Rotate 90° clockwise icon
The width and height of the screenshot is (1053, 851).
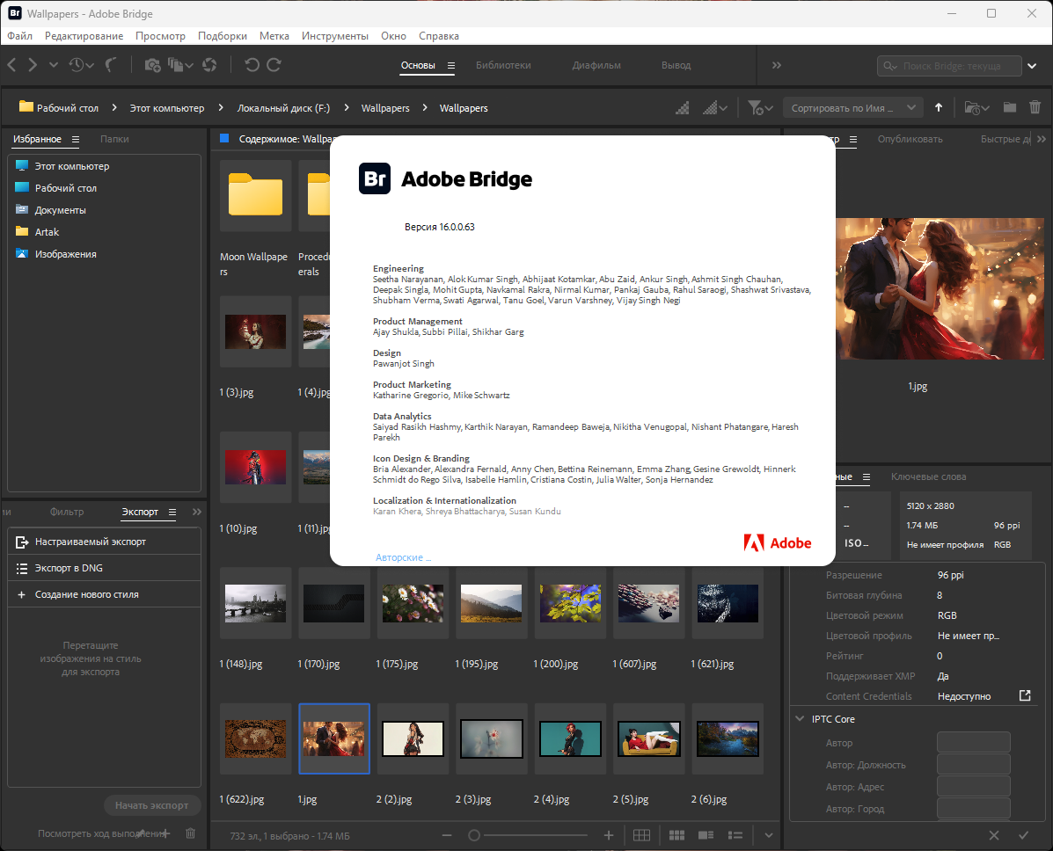[x=274, y=65]
